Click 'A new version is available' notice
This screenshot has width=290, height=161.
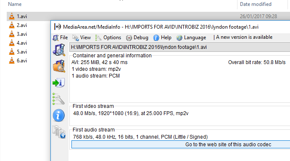pyautogui.click(x=244, y=37)
